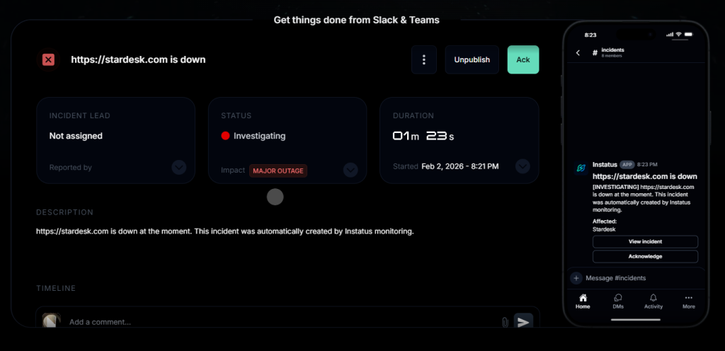Click the attachment paperclip icon
This screenshot has width=725, height=351.
pos(505,322)
